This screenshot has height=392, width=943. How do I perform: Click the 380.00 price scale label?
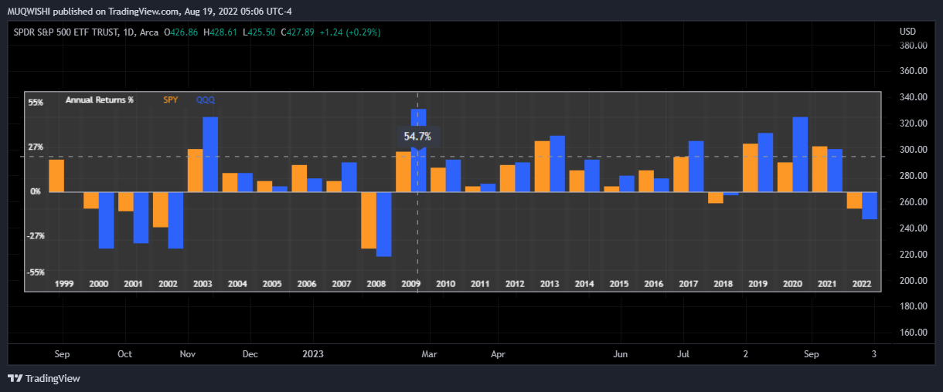(x=913, y=45)
